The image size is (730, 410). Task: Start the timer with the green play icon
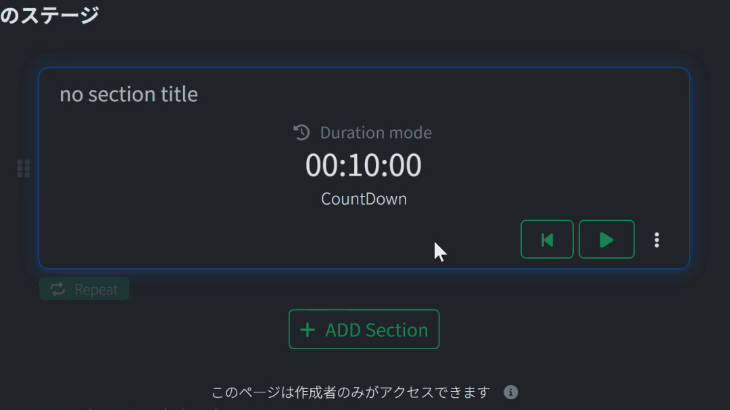pyautogui.click(x=606, y=239)
